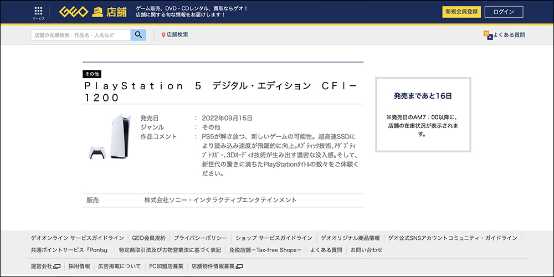Image resolution: width=554 pixels, height=277 pixels.
Task: Open the FAQ icon link よくある質問
Action: 488,35
